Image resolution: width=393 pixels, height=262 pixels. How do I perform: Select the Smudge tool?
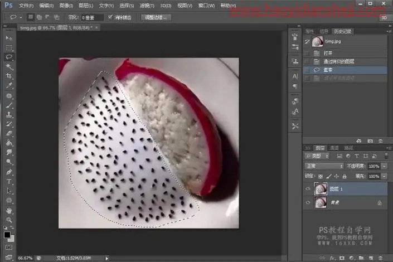[9, 152]
